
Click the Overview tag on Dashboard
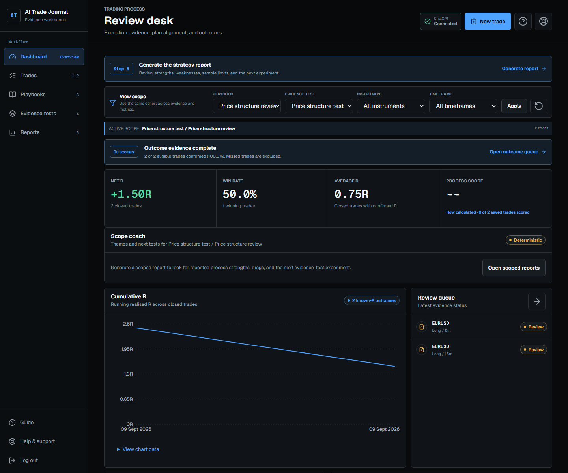(x=69, y=57)
